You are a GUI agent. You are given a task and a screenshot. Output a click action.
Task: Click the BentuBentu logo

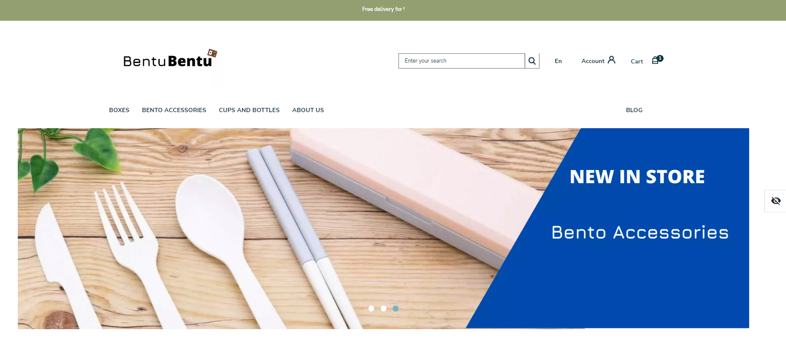click(x=170, y=59)
